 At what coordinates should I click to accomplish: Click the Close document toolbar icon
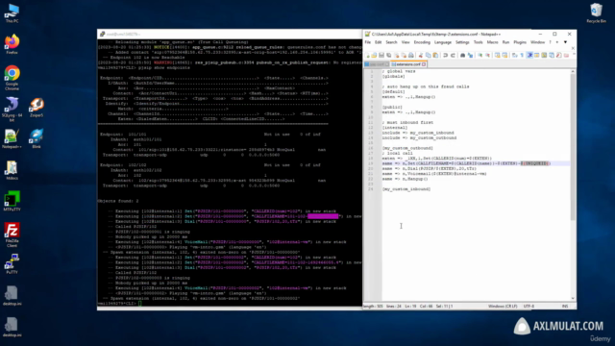click(x=397, y=56)
